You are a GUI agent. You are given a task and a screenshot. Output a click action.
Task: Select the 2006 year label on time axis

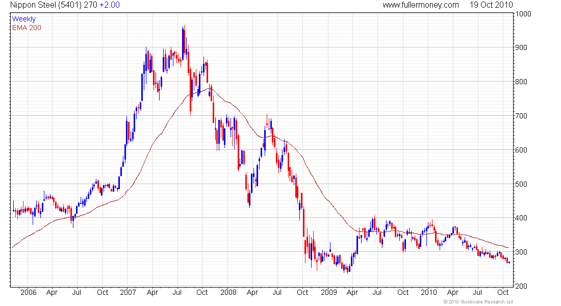28,292
